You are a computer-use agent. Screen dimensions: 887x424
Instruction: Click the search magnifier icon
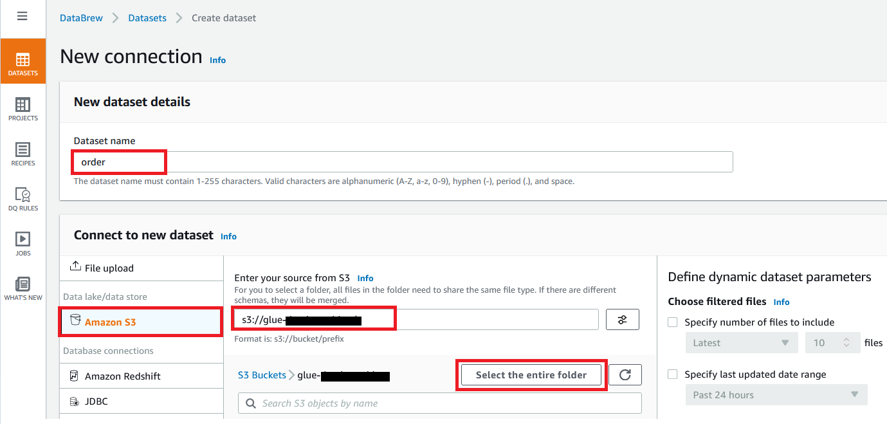(251, 403)
